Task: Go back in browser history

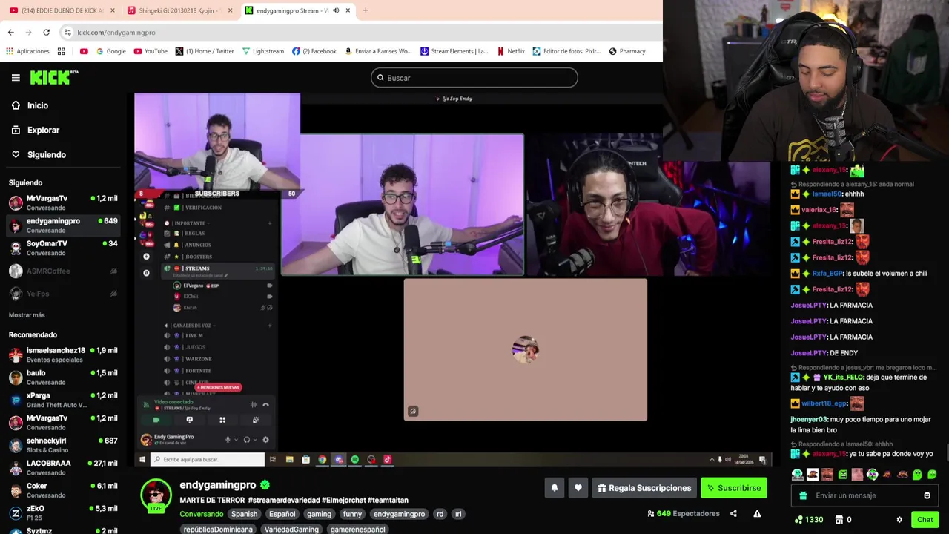Action: click(x=10, y=33)
